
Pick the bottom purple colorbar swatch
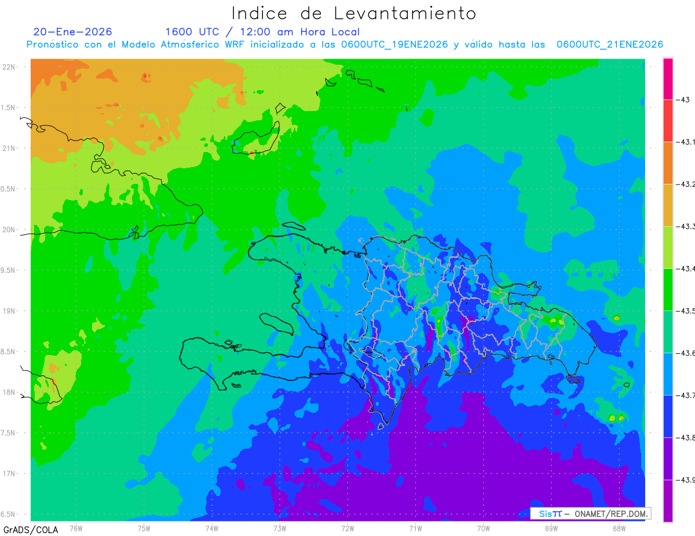coord(668,501)
